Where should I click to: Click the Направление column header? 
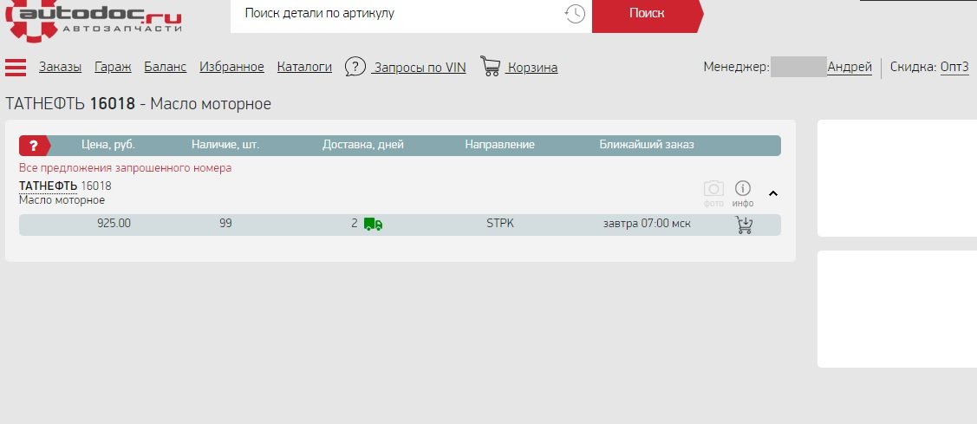[499, 145]
